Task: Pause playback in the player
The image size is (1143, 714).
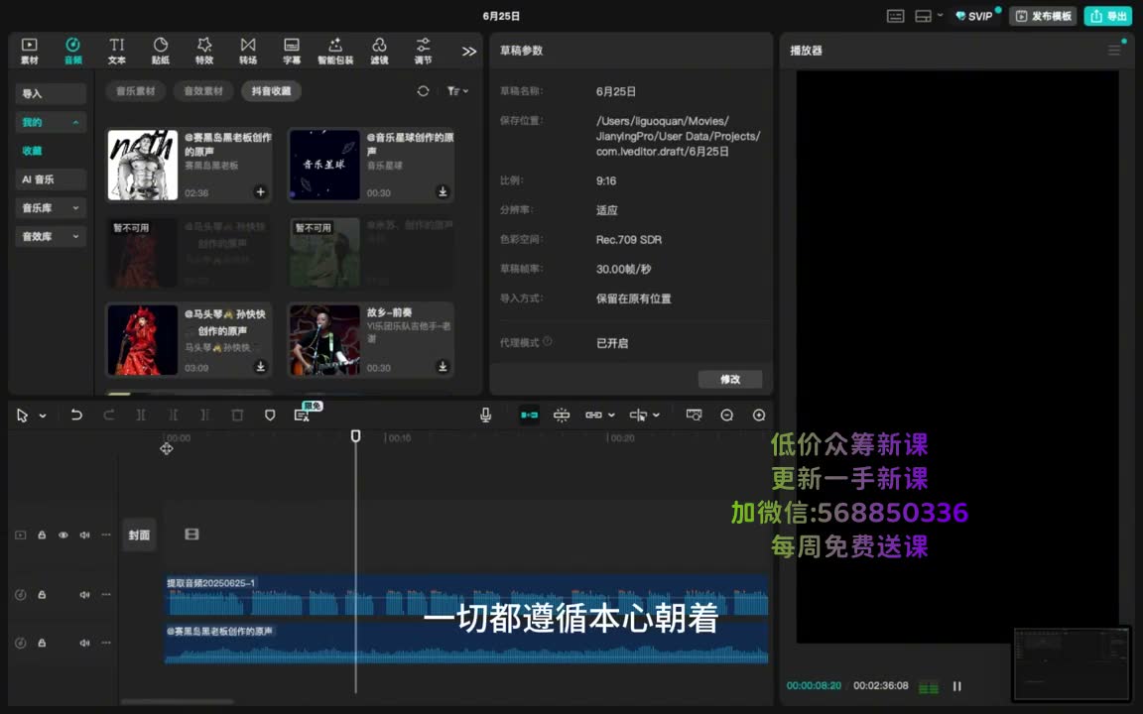Action: (957, 685)
